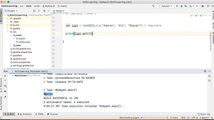Collapse all icon in Project panel header
214x120 pixels.
pos(39,11)
